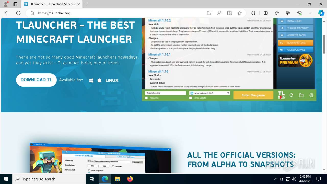
Task: Show hidden system tray icons
Action: 275,179
